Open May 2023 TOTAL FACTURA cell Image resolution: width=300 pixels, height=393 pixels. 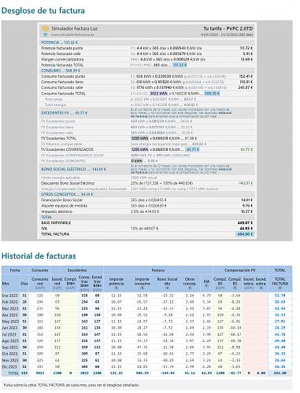pos(280,321)
